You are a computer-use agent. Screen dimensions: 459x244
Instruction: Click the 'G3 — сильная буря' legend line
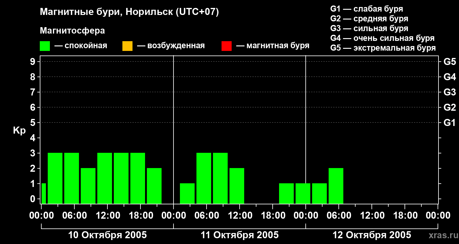[x=369, y=28]
